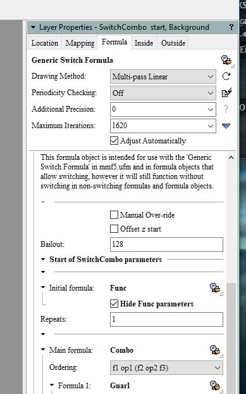The width and height of the screenshot is (246, 394).
Task: Open the Periodicity Checking dropdown
Action: click(163, 93)
